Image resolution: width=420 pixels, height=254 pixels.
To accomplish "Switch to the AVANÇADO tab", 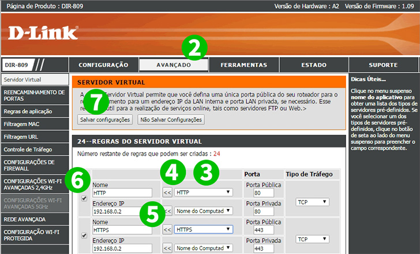I will coord(174,65).
